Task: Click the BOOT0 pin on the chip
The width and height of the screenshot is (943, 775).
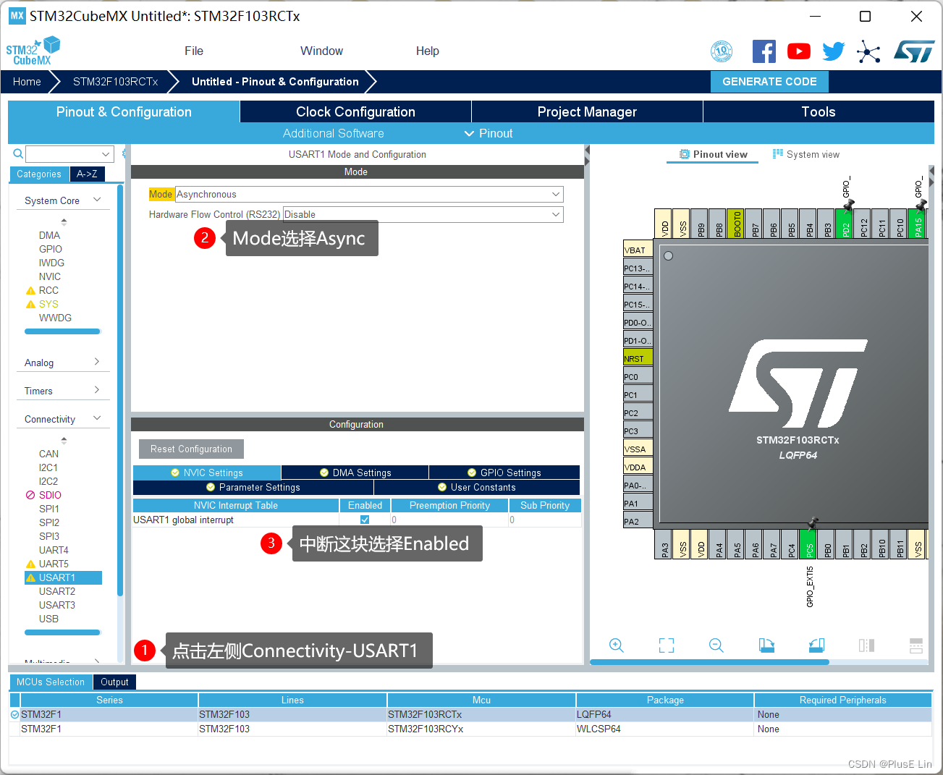Action: [x=736, y=224]
